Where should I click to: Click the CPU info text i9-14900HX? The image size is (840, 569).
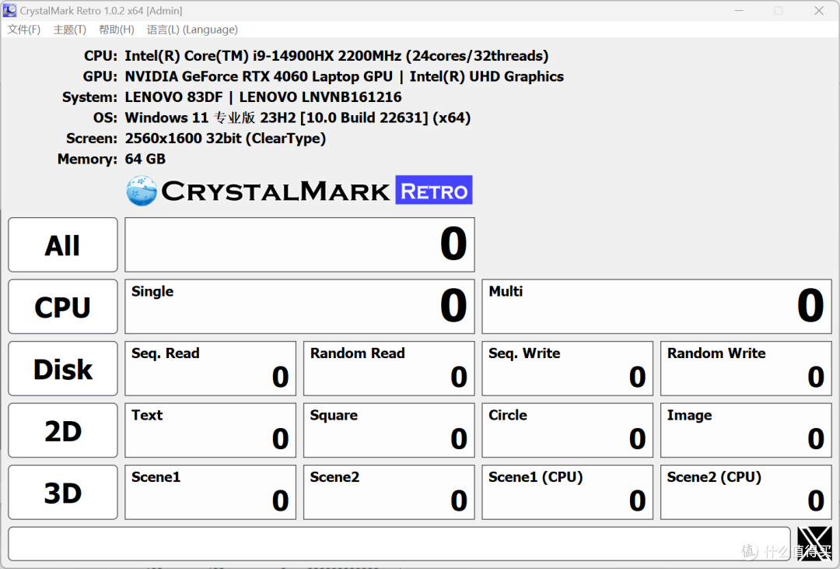point(337,56)
